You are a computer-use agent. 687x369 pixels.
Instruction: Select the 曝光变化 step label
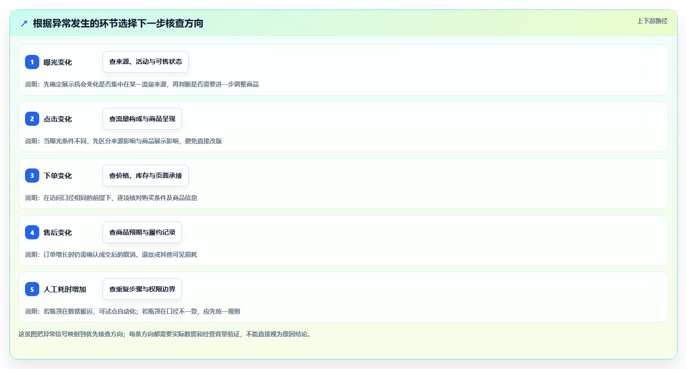[58, 62]
